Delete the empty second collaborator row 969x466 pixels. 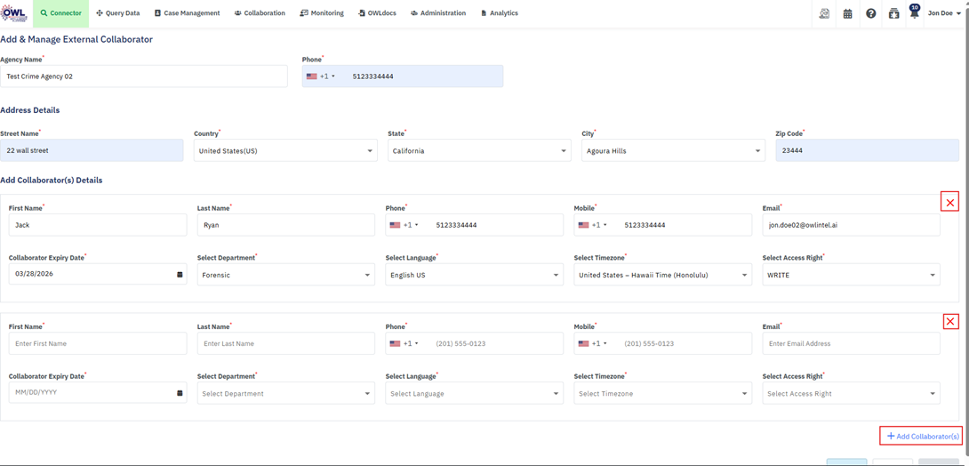[x=949, y=321]
